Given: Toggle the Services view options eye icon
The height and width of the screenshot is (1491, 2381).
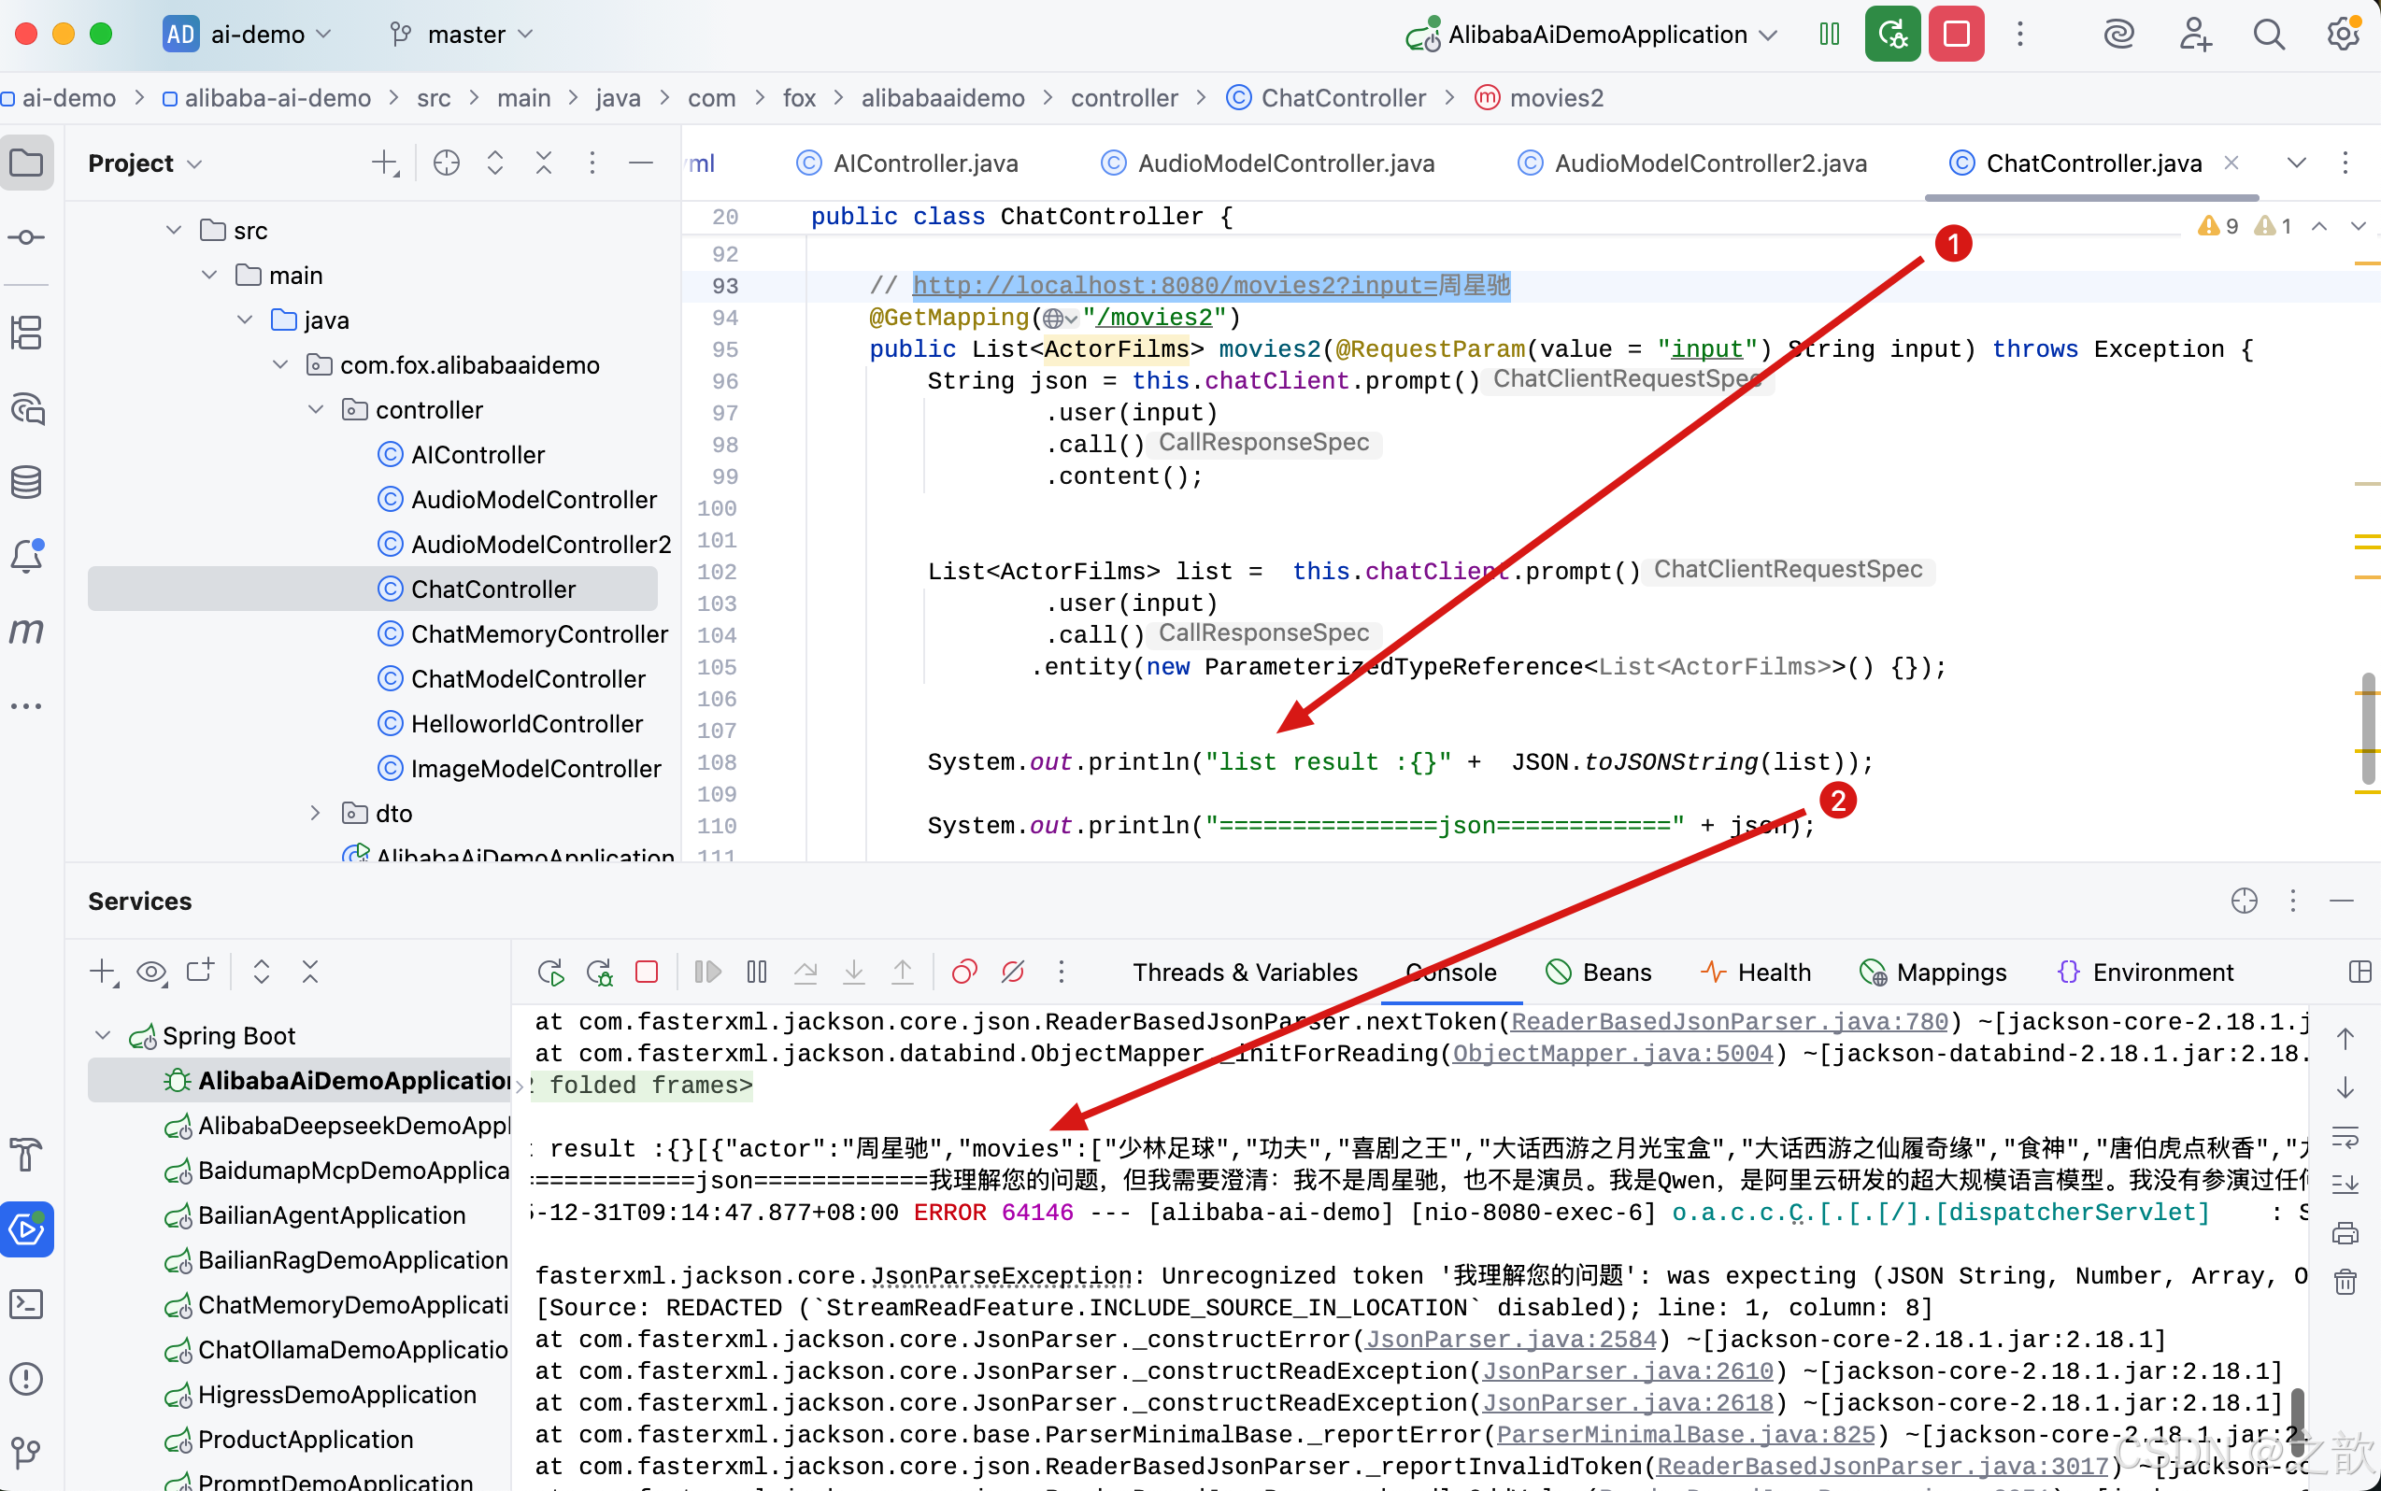Looking at the screenshot, I should coord(150,973).
